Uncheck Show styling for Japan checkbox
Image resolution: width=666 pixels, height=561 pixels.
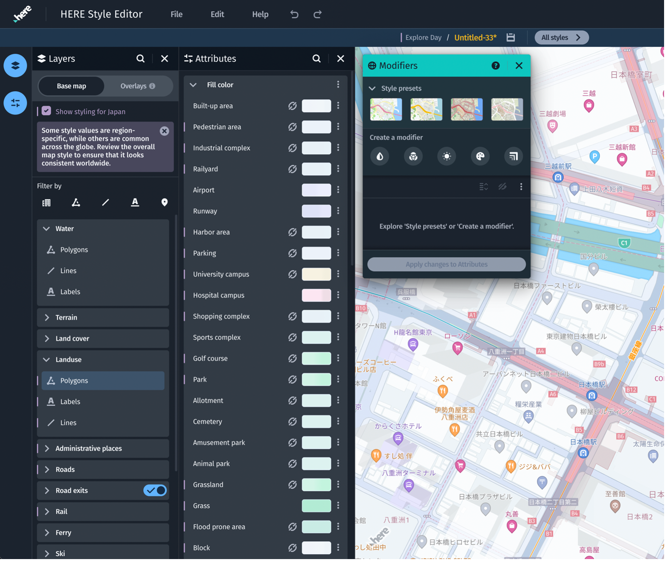46,111
